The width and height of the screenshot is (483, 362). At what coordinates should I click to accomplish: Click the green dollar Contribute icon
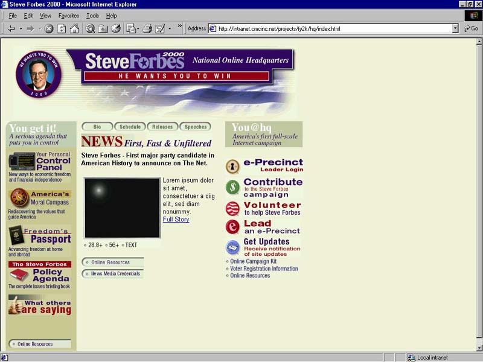[x=232, y=187]
